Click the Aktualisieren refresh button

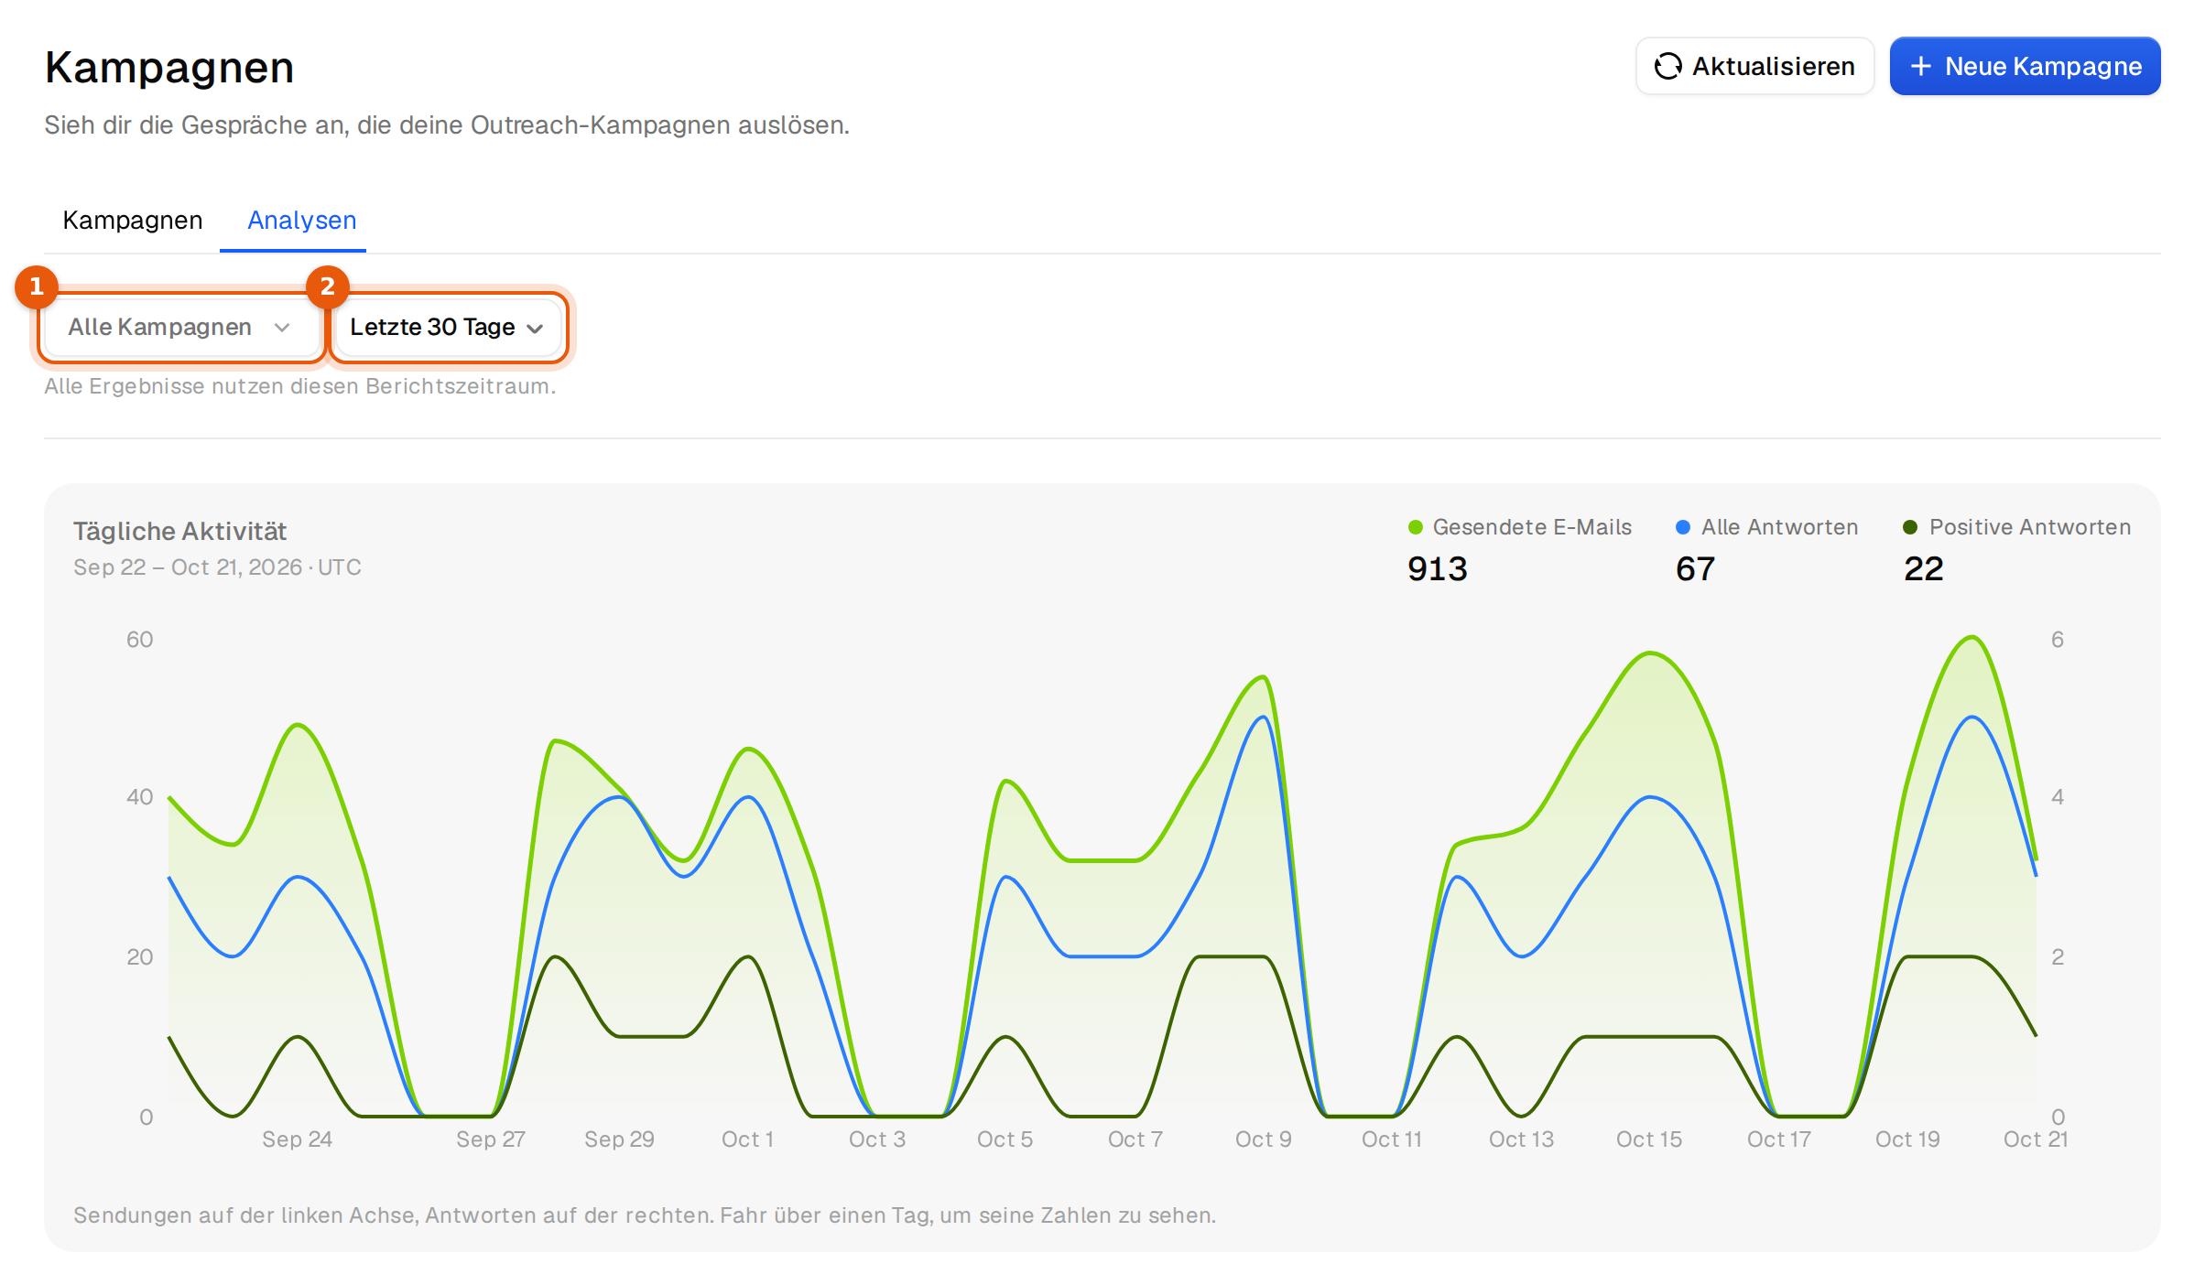click(1754, 66)
